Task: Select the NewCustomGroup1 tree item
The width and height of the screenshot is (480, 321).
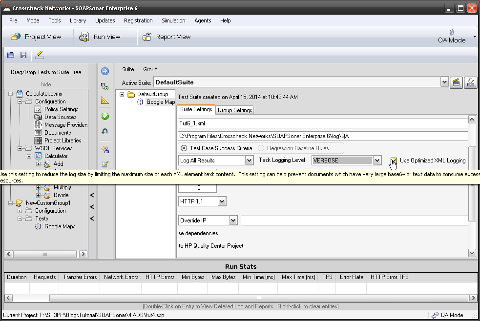Action: coord(48,203)
